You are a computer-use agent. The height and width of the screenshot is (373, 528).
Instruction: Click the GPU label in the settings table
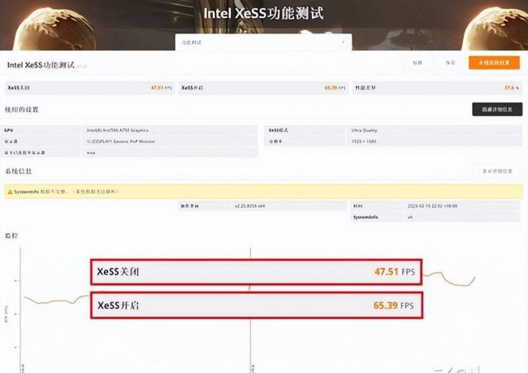(x=9, y=130)
